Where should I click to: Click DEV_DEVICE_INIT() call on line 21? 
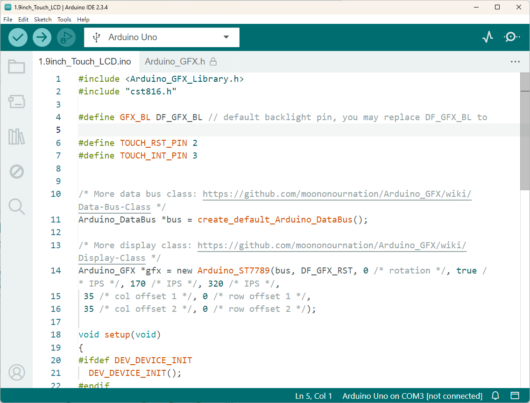tap(135, 373)
